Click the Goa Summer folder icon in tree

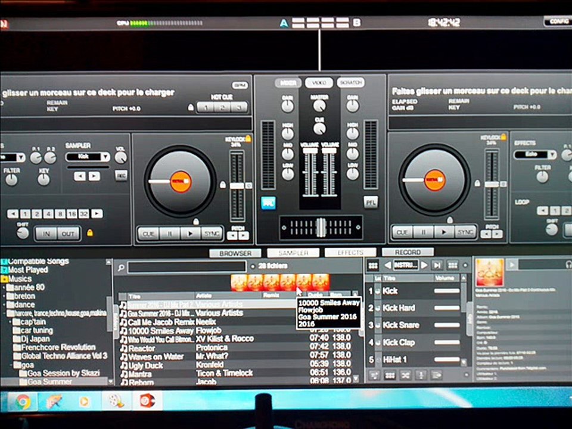[23, 381]
